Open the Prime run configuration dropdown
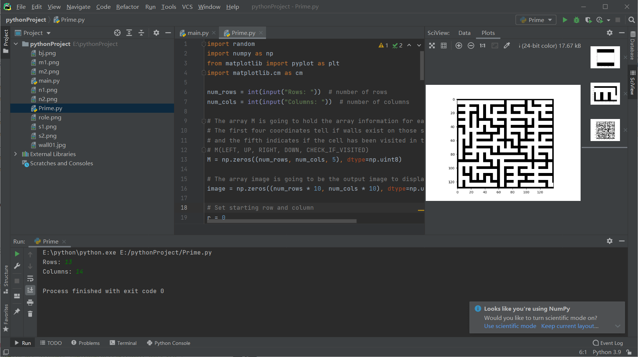 [536, 20]
